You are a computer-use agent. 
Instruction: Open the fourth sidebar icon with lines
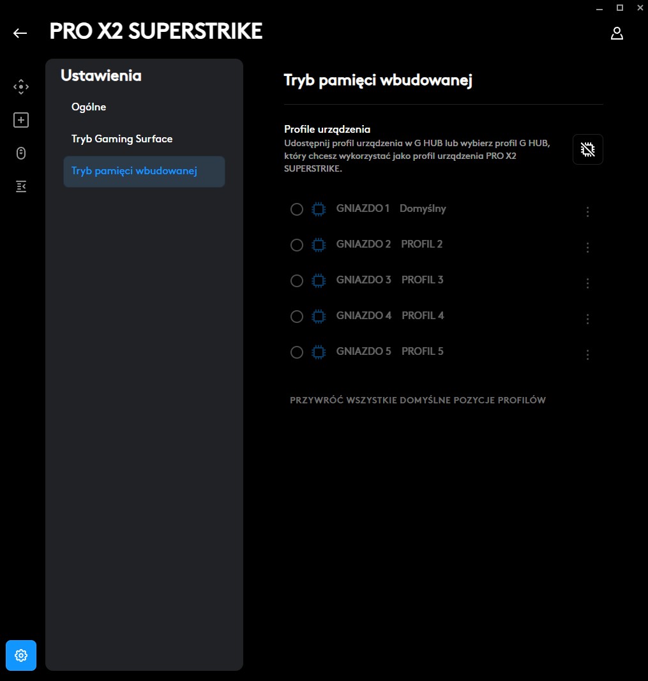[x=21, y=186]
